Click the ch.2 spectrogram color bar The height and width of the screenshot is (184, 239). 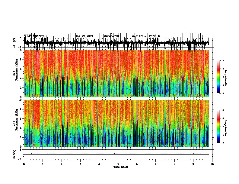[x=218, y=127]
